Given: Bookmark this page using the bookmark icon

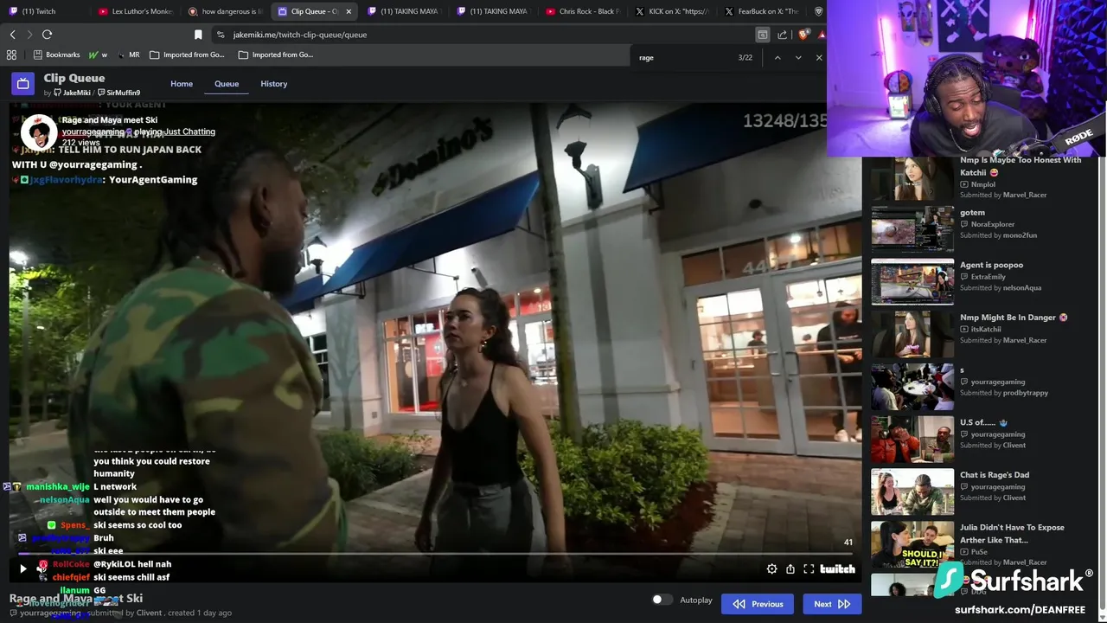Looking at the screenshot, I should 198,35.
